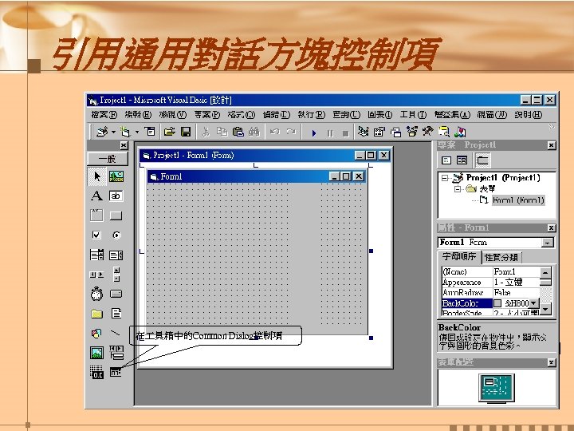Open the Menu Editor toolbar icon
This screenshot has height=431, width=574.
(150, 131)
